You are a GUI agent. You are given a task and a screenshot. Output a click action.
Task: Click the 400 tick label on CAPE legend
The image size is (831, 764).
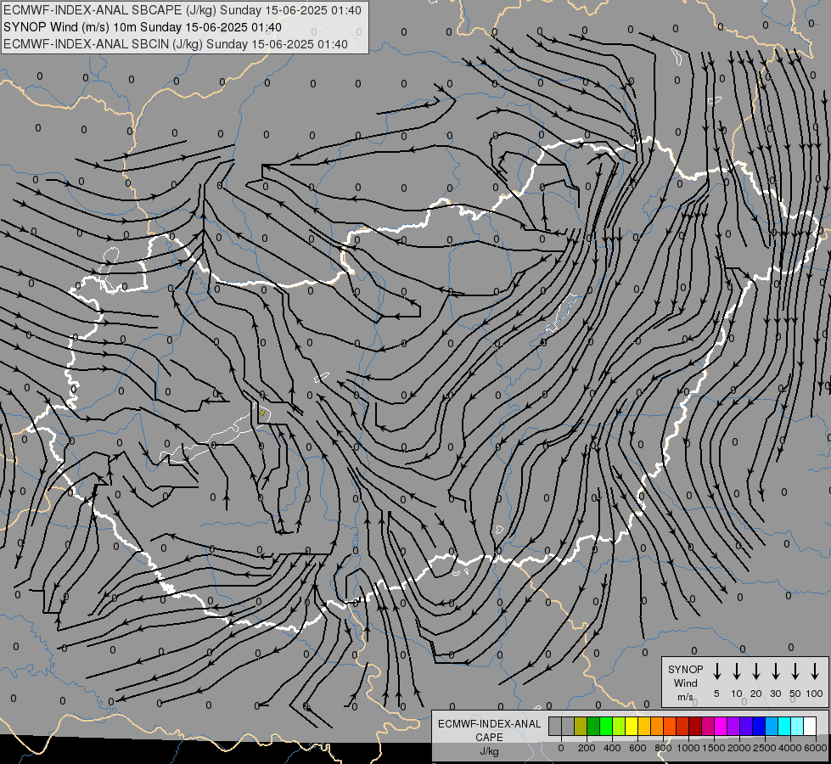click(612, 748)
